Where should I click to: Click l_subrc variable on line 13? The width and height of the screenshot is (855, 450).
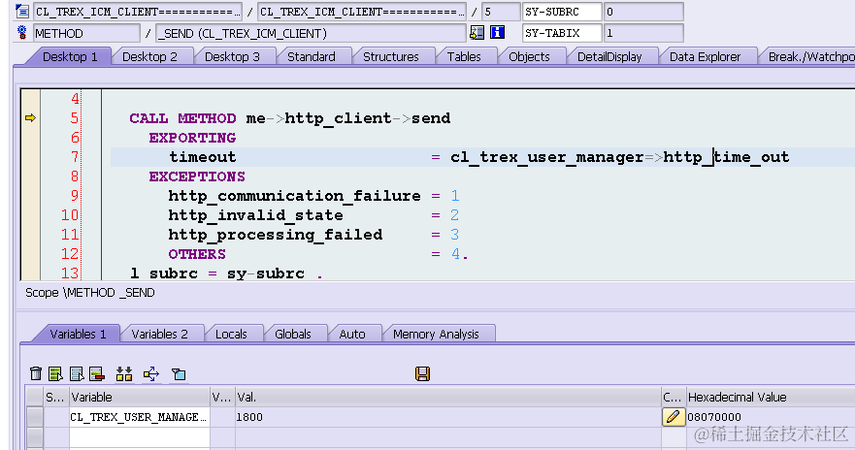[x=164, y=273]
